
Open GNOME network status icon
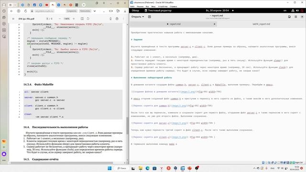[293, 11]
